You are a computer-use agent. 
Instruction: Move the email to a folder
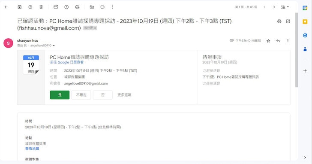click(92, 7)
